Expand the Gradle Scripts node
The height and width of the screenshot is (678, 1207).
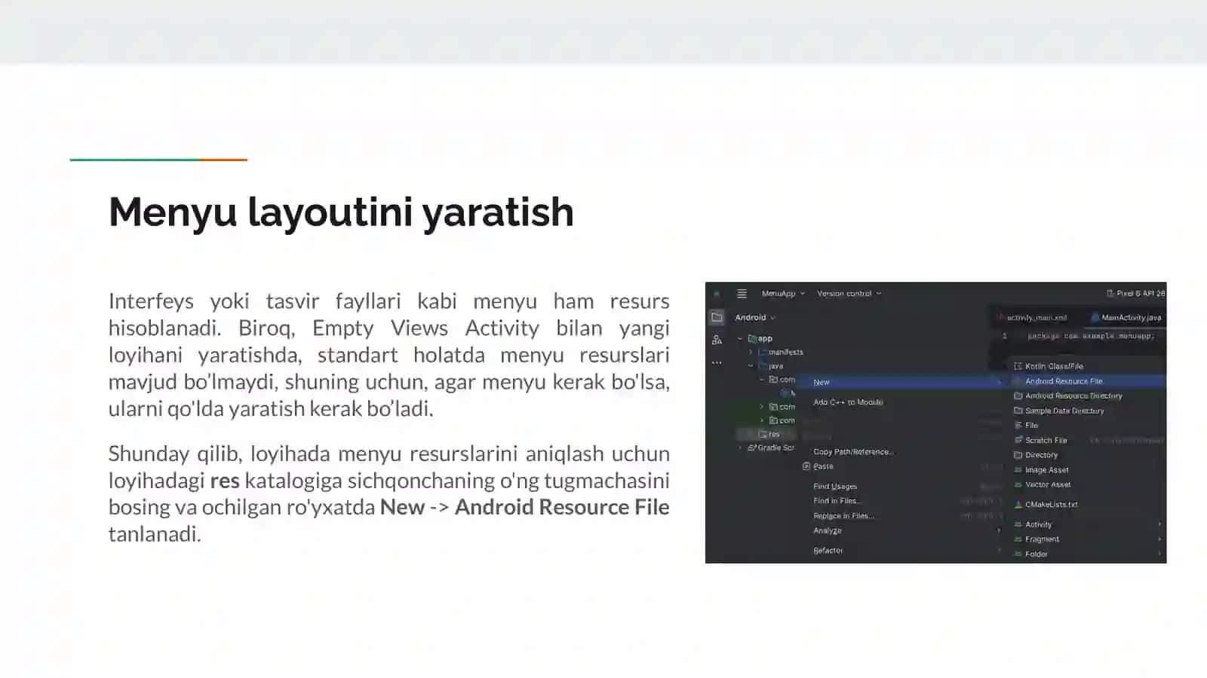(740, 447)
